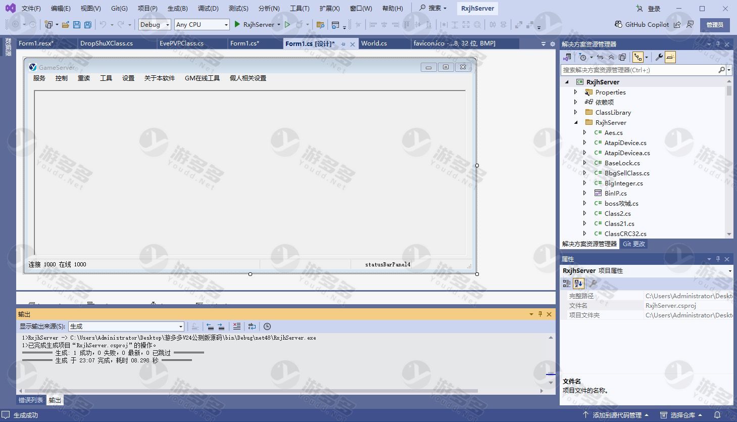This screenshot has width=737, height=422.
Task: Click the 管理员 button
Action: point(715,25)
